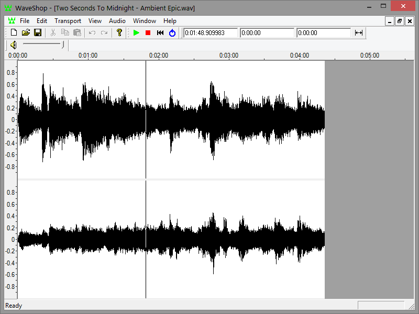The width and height of the screenshot is (419, 314).
Task: Stop playback with the red square
Action: click(x=148, y=33)
